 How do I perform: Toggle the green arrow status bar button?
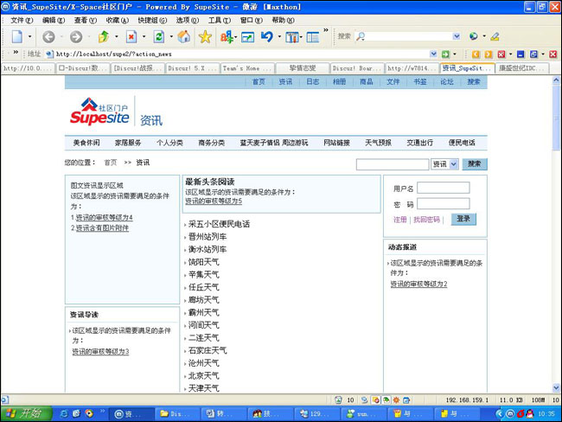[386, 400]
